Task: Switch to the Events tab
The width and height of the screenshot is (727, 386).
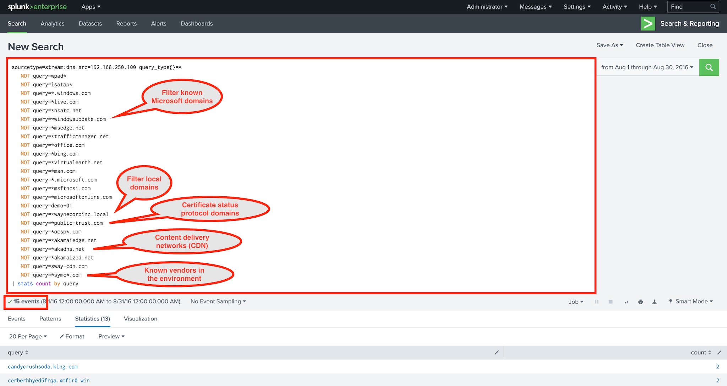Action: coord(17,319)
